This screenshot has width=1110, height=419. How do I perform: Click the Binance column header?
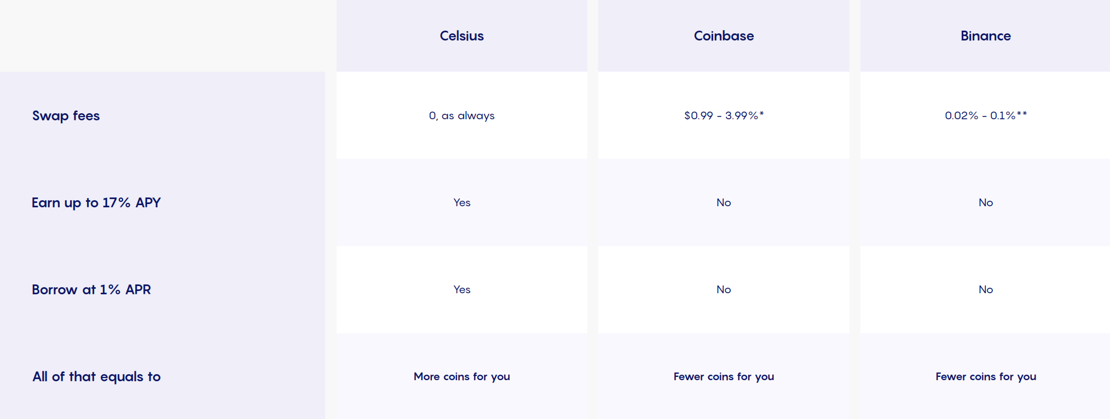coord(985,36)
